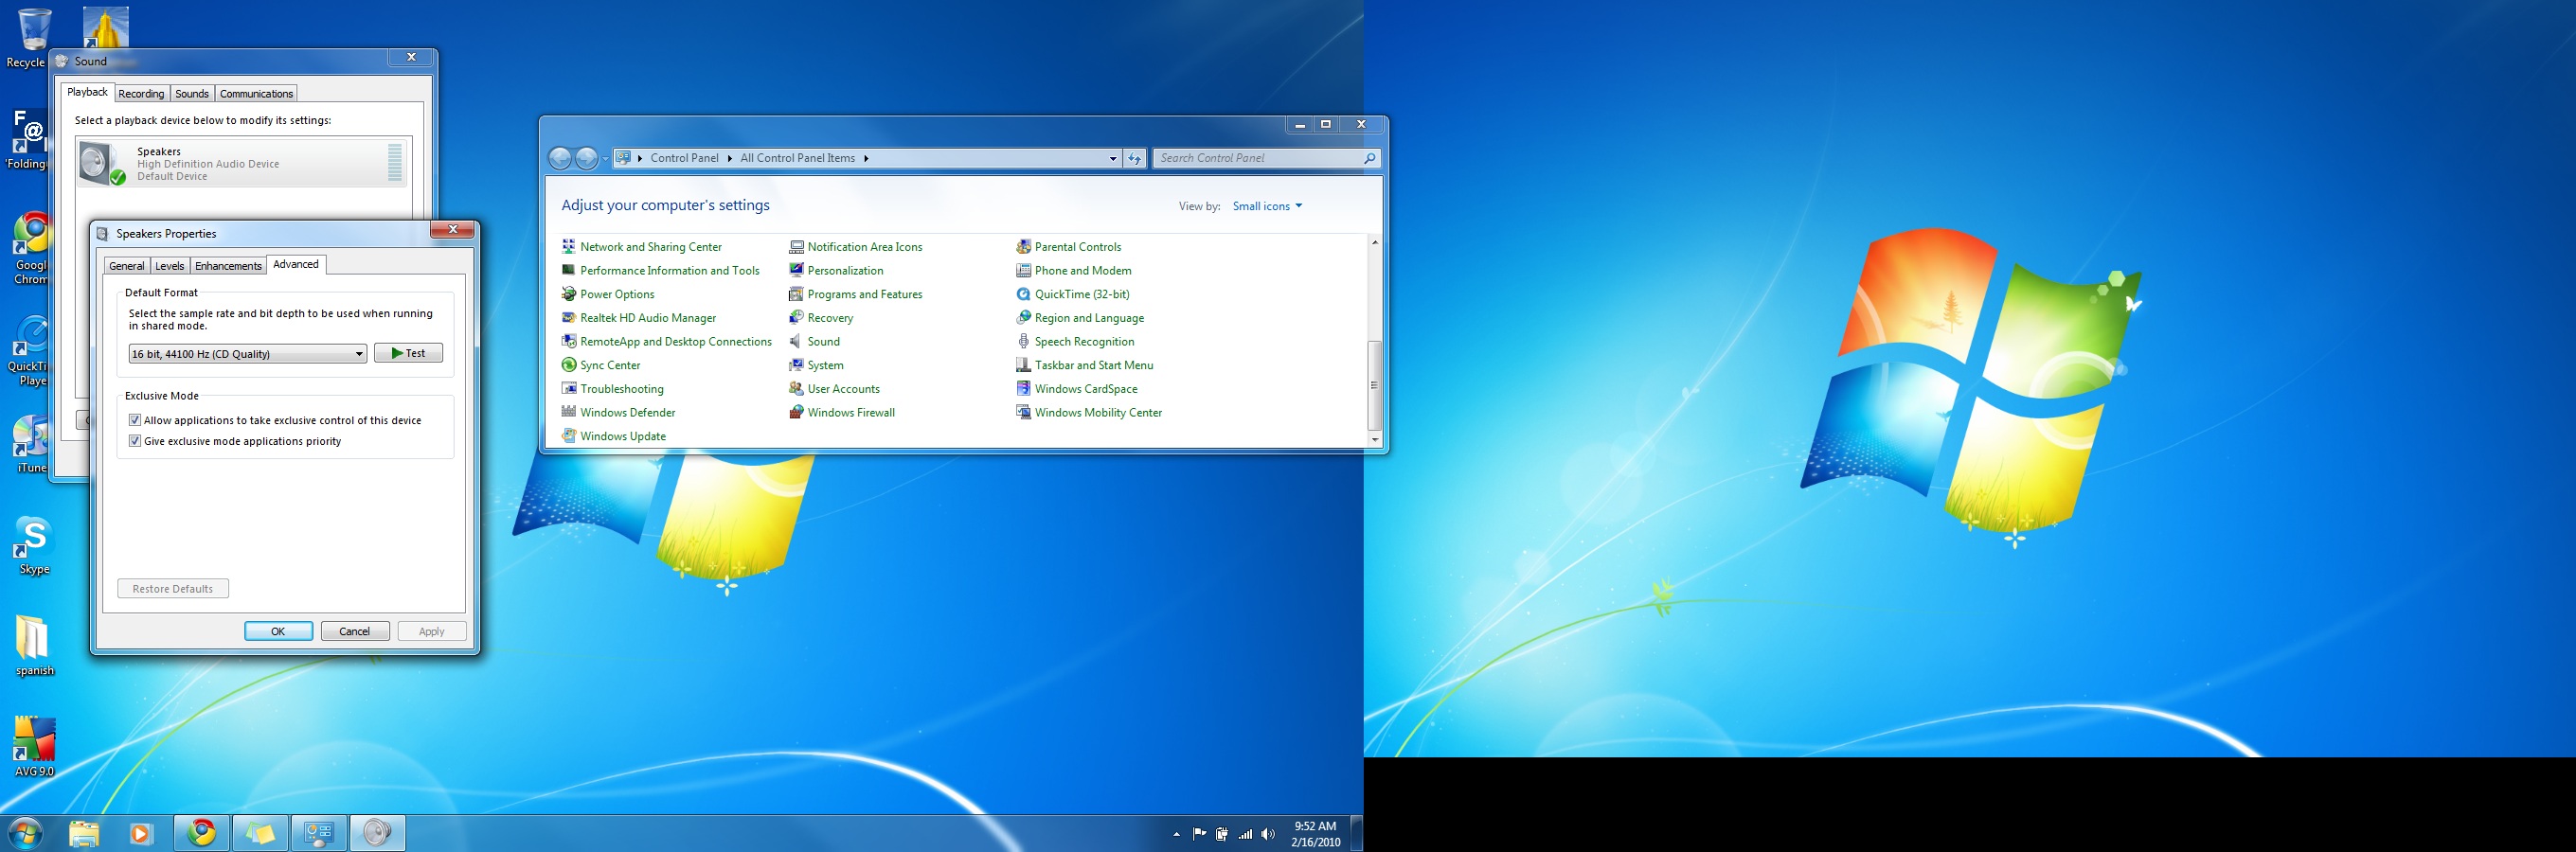Viewport: 2576px width, 852px height.
Task: Select the Speakers playback device
Action: pos(242,163)
